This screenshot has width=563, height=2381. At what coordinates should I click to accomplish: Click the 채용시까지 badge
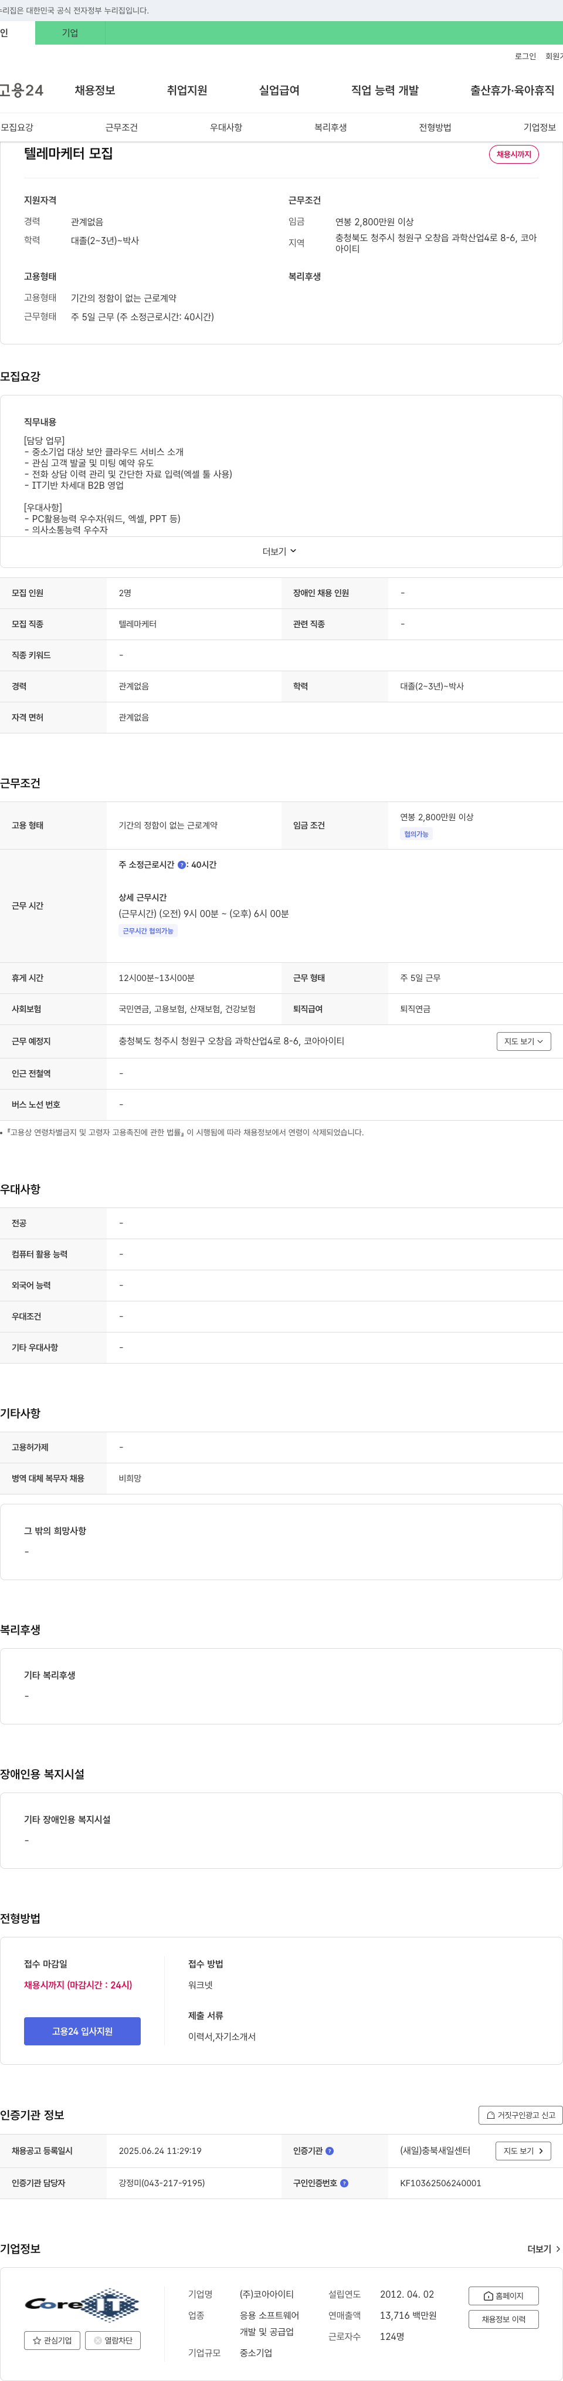point(514,154)
